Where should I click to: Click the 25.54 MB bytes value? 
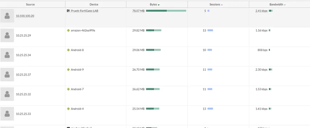(138, 109)
